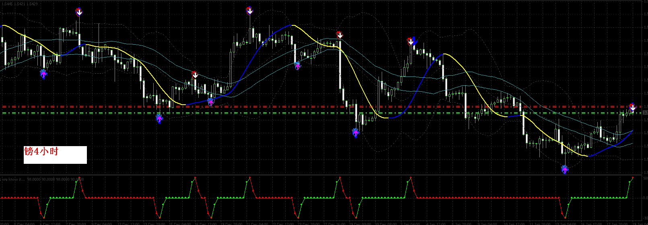648x225 pixels.
Task: Click the sell arrow atop the 28 Dec drop candle
Action: click(x=340, y=35)
